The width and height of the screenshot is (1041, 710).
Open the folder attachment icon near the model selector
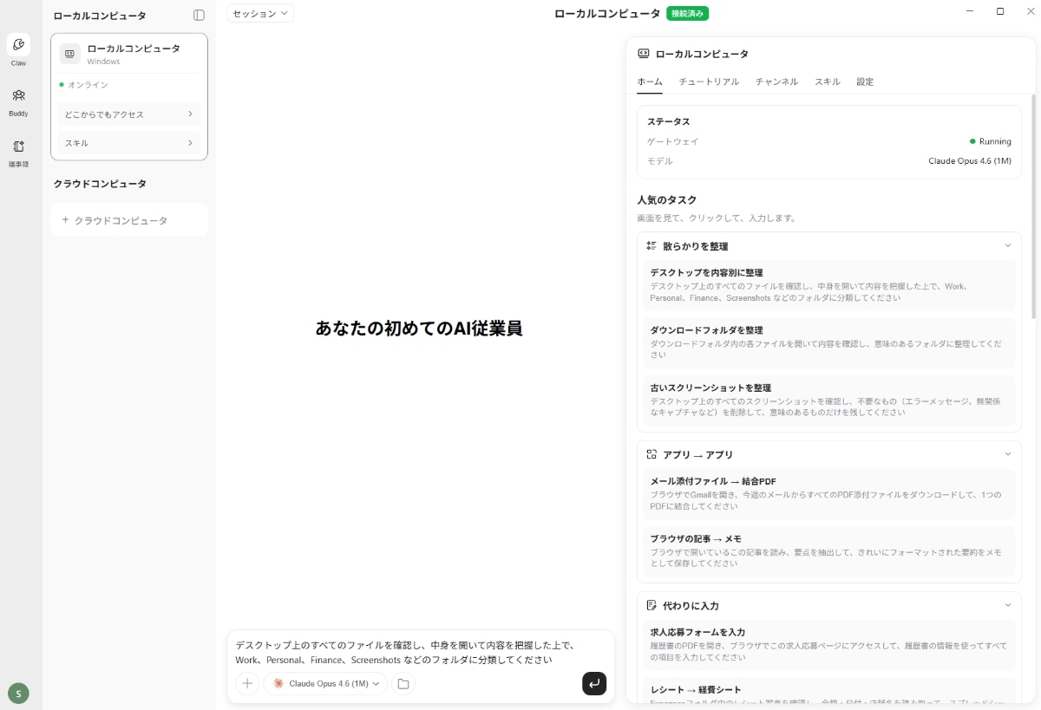point(403,683)
